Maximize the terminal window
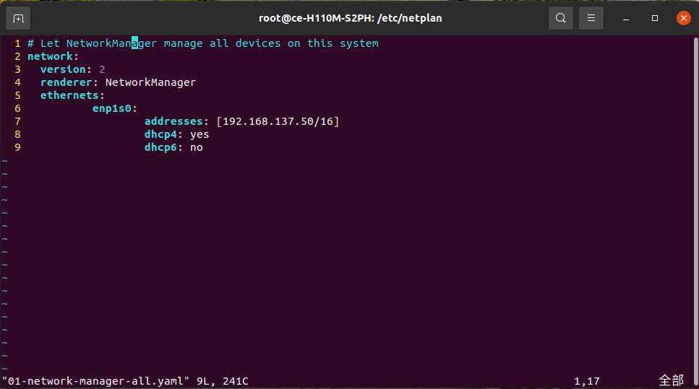Image resolution: width=699 pixels, height=389 pixels. (655, 18)
